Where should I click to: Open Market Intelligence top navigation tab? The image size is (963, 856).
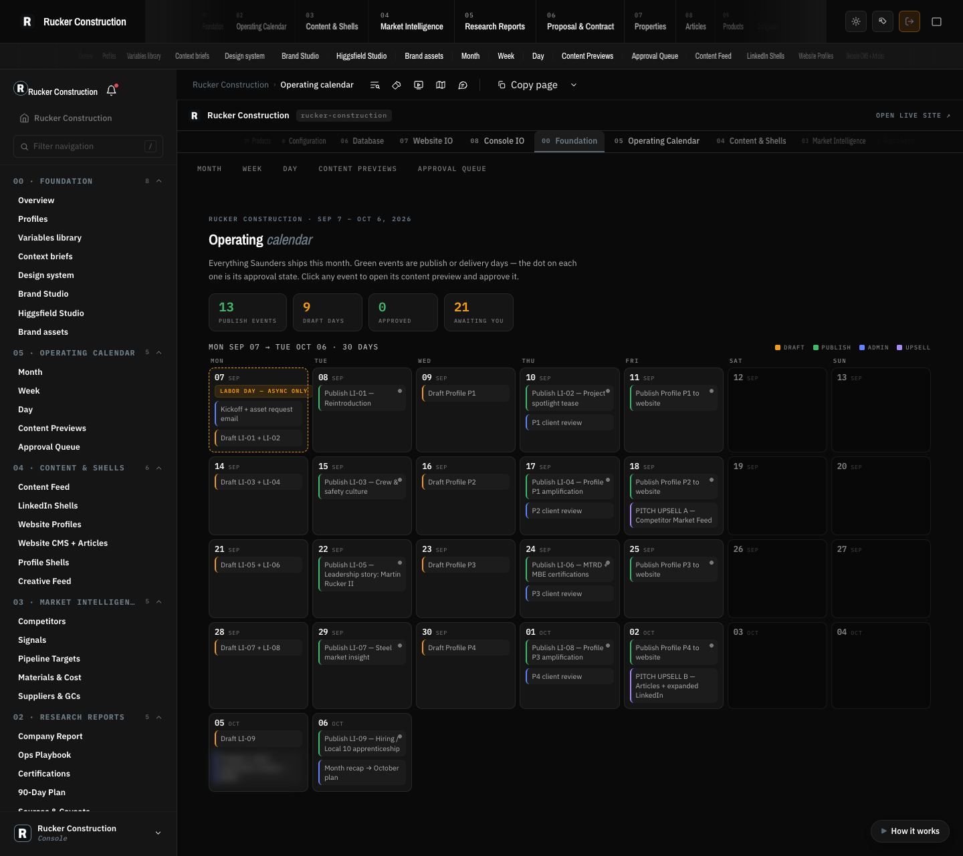click(411, 21)
